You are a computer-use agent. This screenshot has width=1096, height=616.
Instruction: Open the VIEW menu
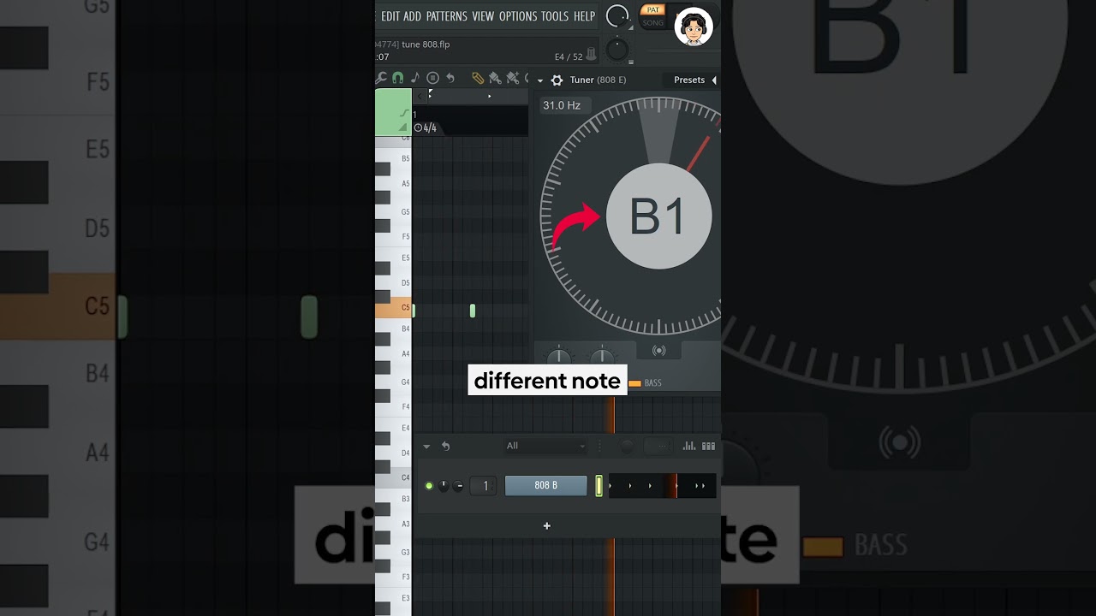tap(483, 16)
